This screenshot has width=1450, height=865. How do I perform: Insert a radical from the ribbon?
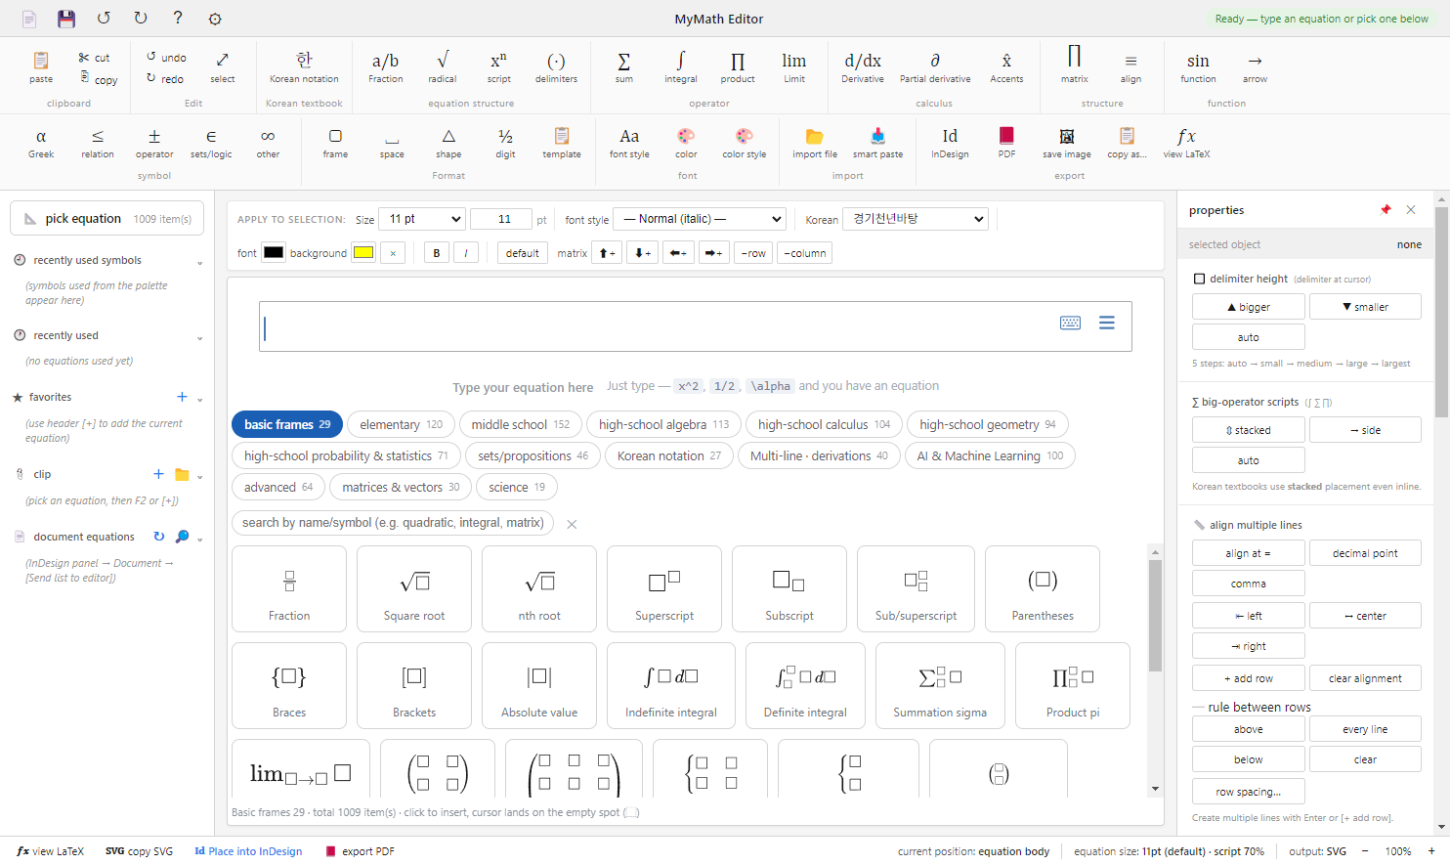pos(442,66)
